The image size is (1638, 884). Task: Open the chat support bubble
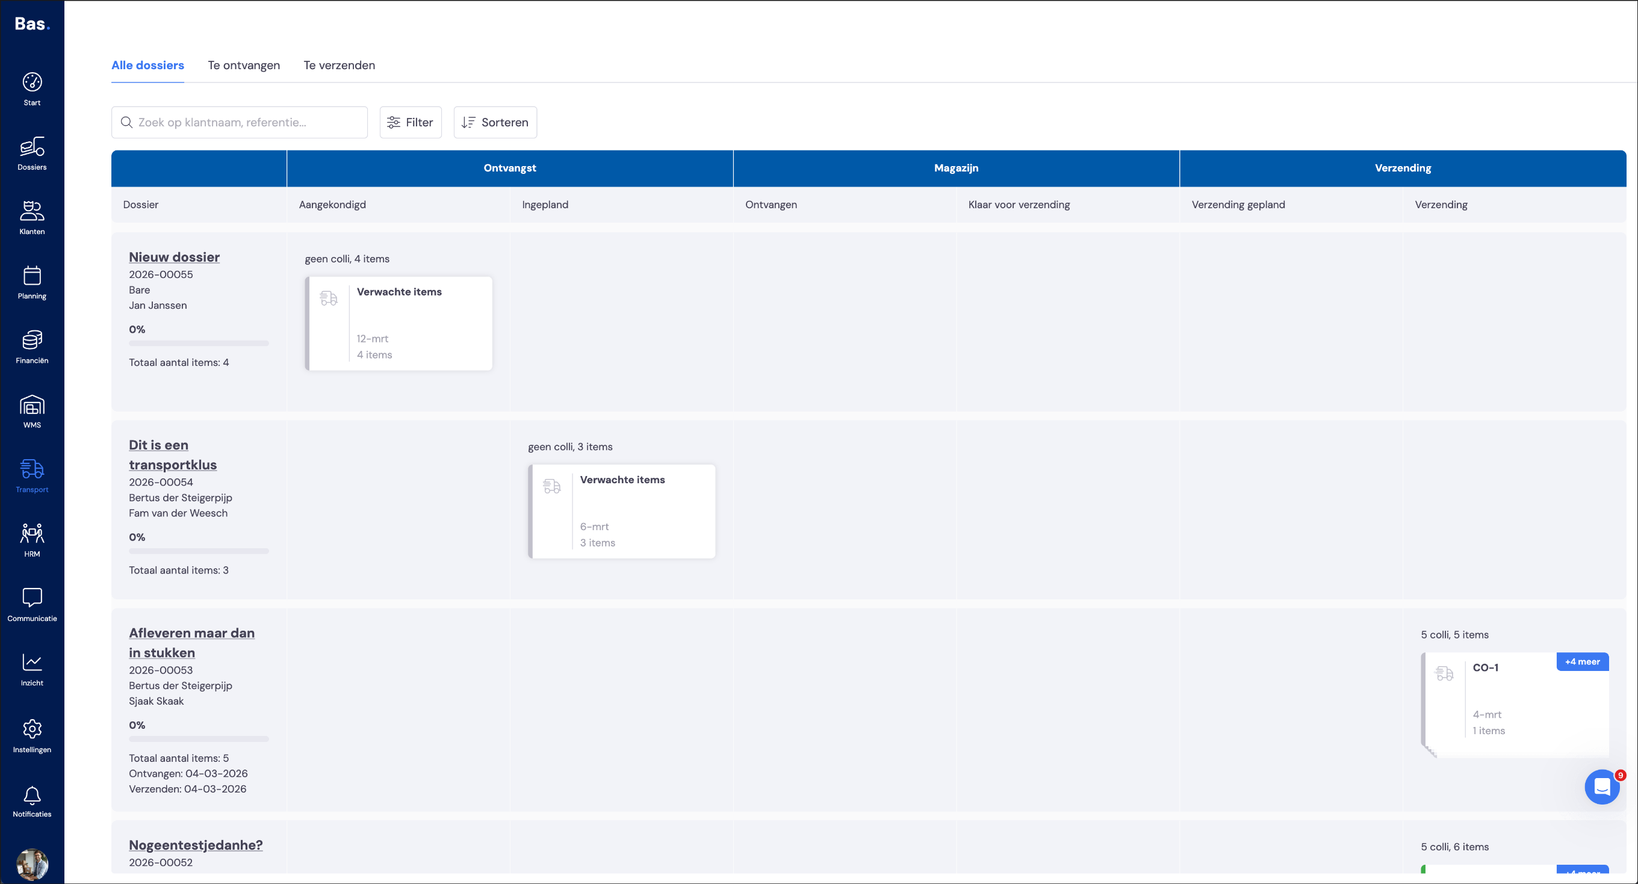(x=1602, y=787)
